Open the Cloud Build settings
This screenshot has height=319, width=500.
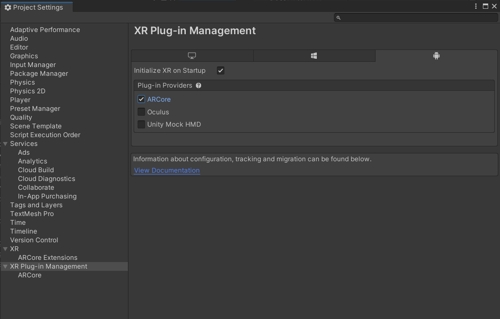point(36,170)
